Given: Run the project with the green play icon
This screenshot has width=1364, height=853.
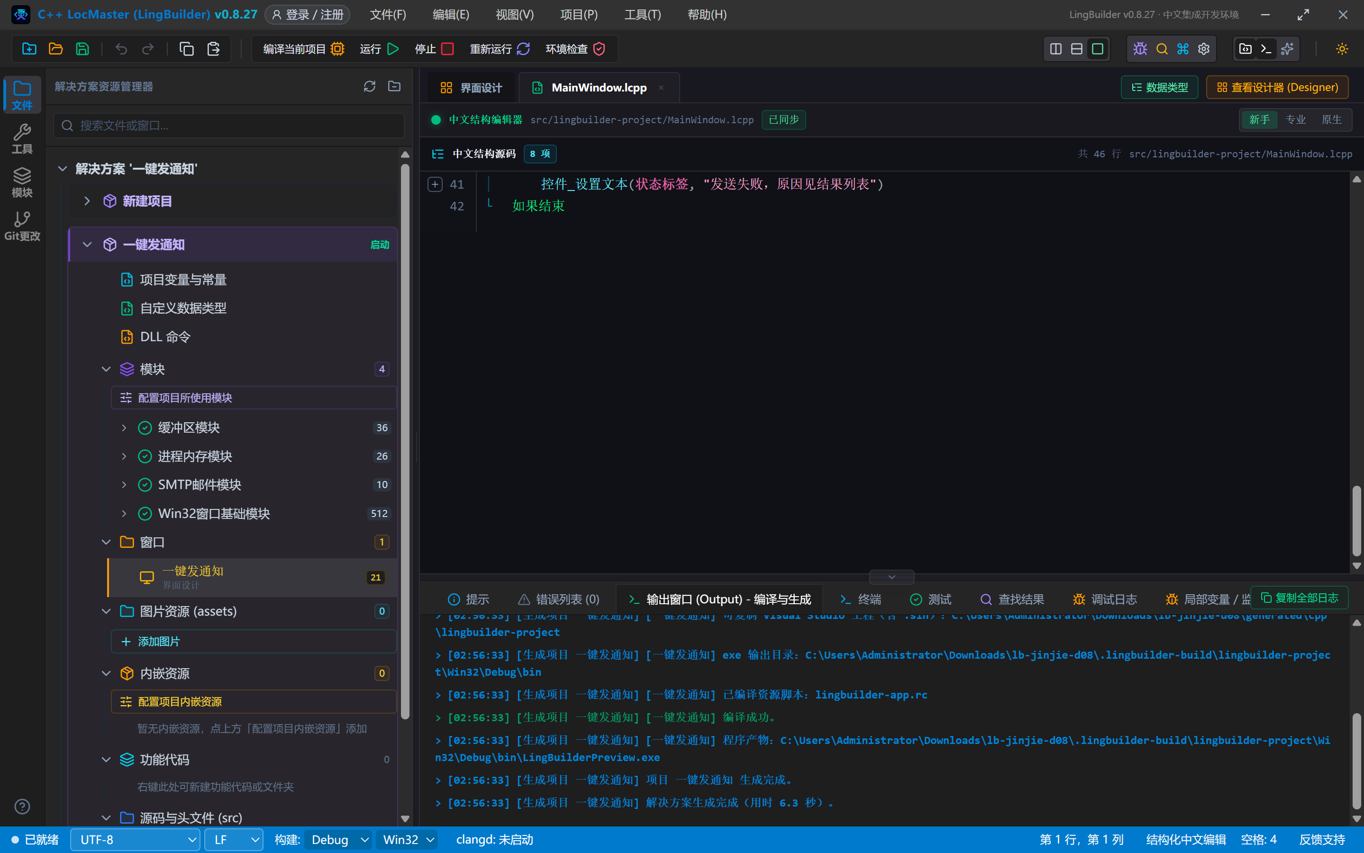Looking at the screenshot, I should coord(393,49).
